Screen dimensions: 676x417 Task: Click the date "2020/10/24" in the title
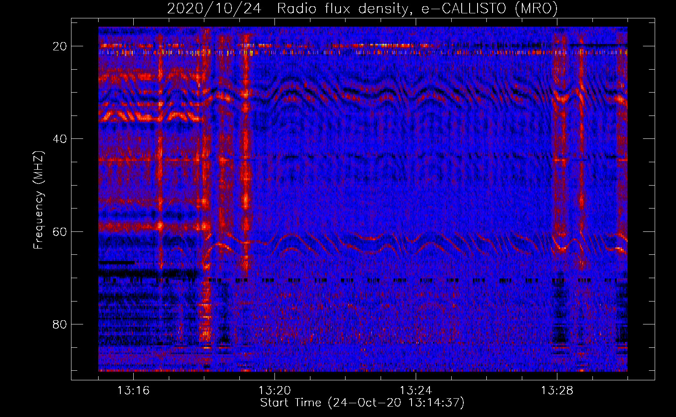tap(214, 8)
